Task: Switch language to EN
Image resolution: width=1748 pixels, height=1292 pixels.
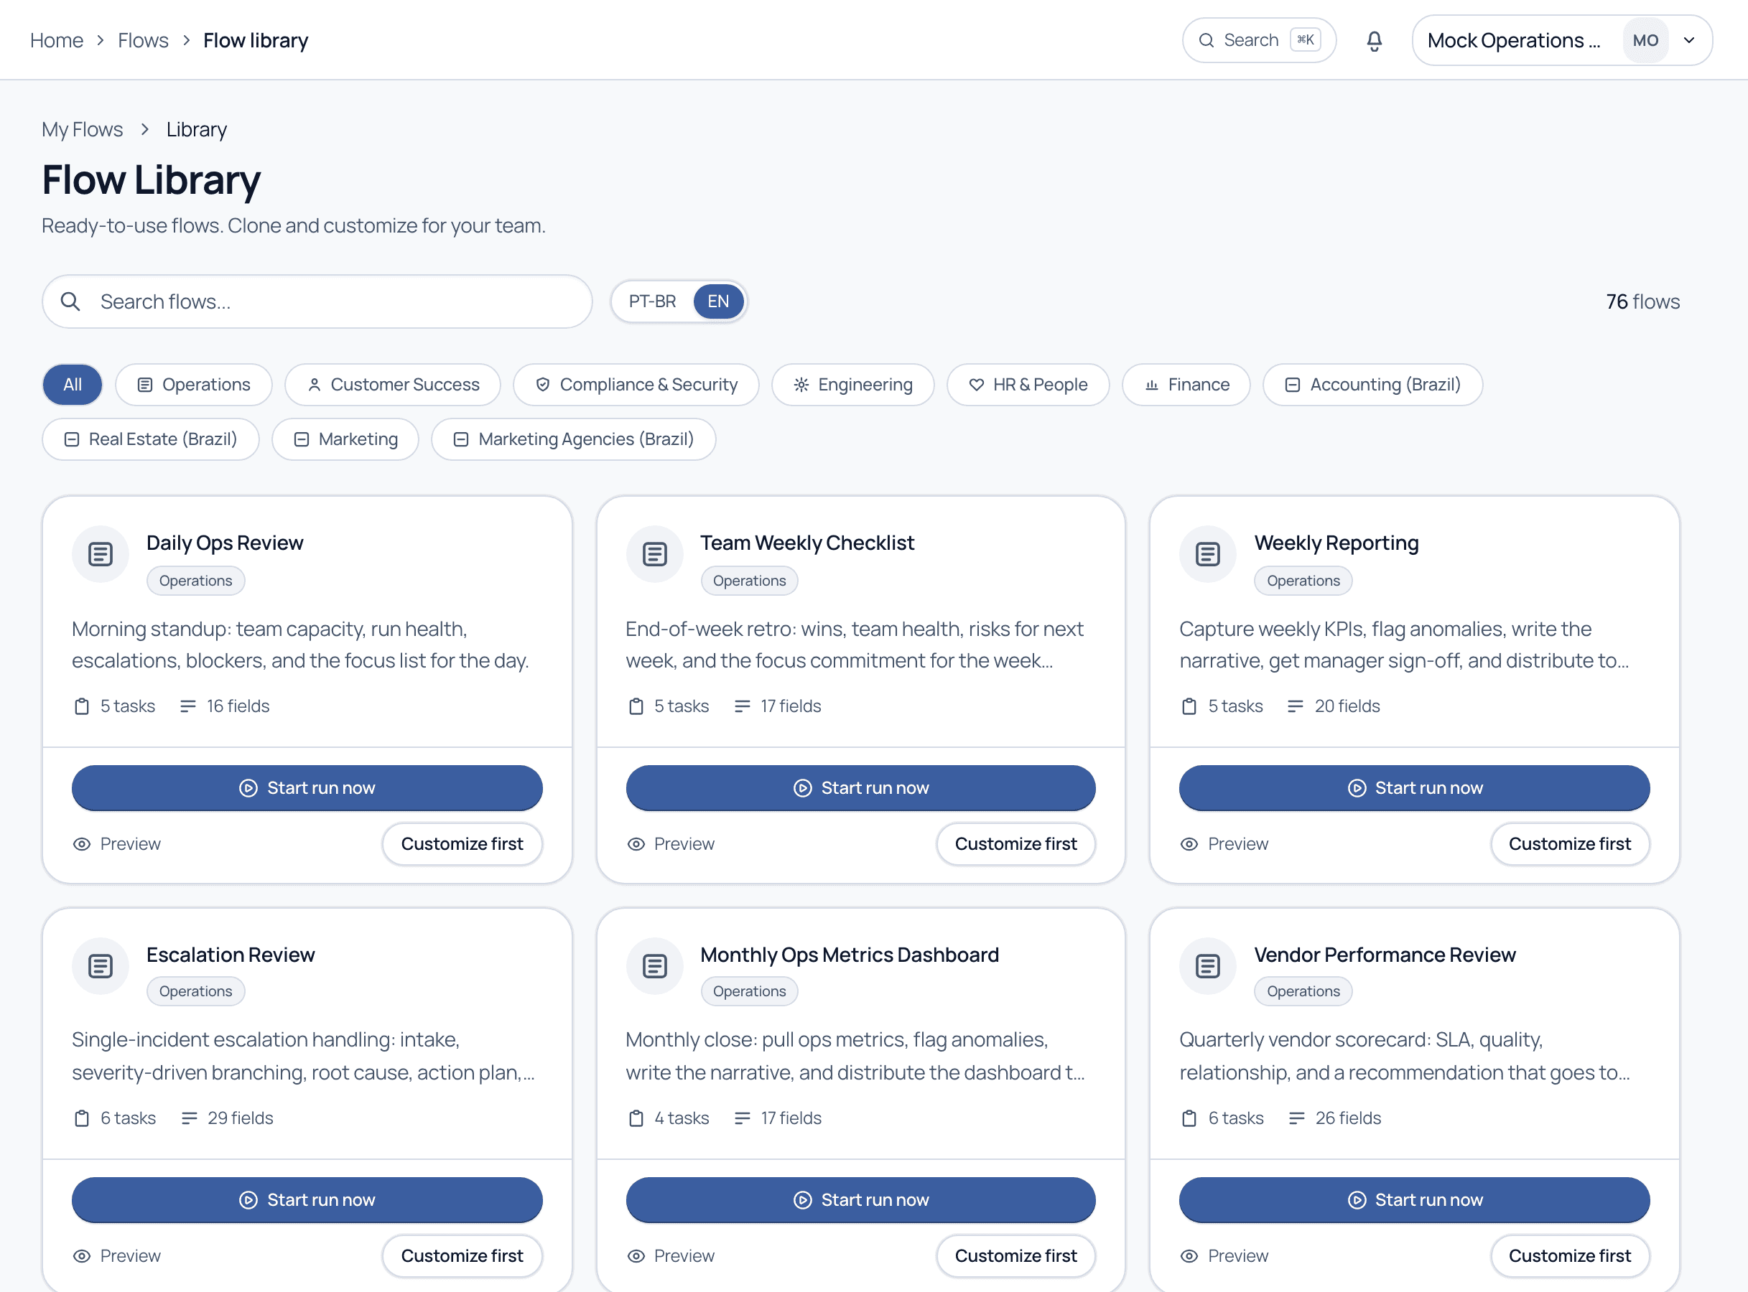Action: pos(717,301)
